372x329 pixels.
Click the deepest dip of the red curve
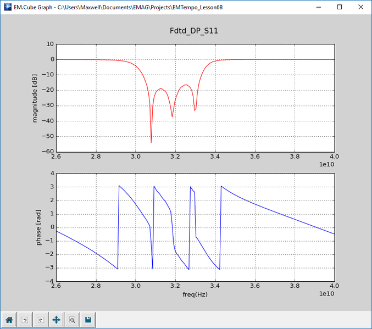click(x=151, y=142)
